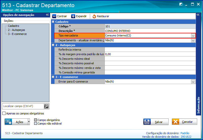Enable Apenas os campos obrigatórios checkbox
This screenshot has height=140, width=203.
[x=4, y=113]
